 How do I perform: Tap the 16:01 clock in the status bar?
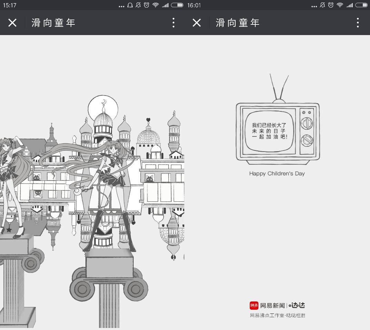[x=194, y=5]
